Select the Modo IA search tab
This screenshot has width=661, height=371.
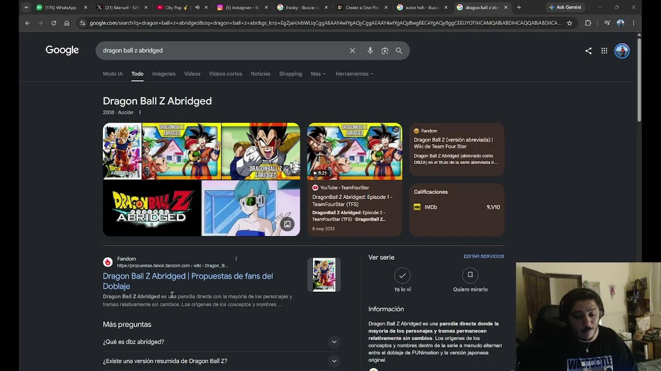[113, 74]
